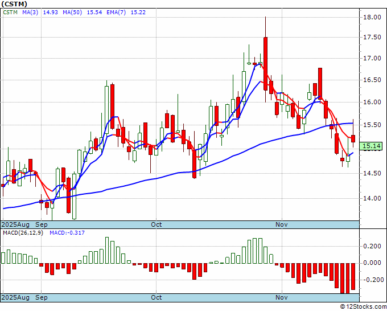Click the 18.00 price axis label
The height and width of the screenshot is (311, 387).
[372, 17]
